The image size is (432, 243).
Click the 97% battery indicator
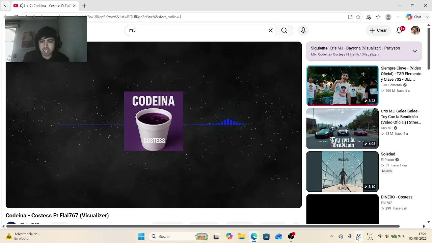pyautogui.click(x=398, y=236)
